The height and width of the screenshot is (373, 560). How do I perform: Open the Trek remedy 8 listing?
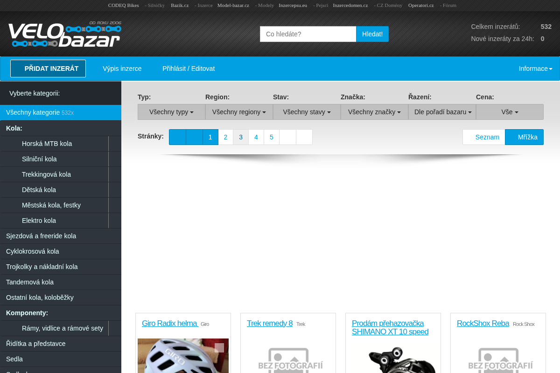(x=270, y=323)
